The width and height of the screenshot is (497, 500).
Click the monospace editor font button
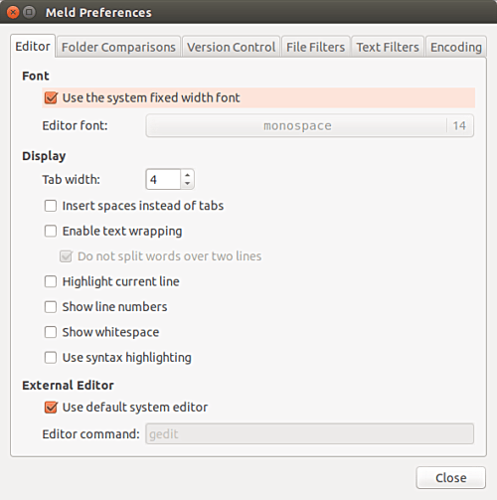(310, 125)
